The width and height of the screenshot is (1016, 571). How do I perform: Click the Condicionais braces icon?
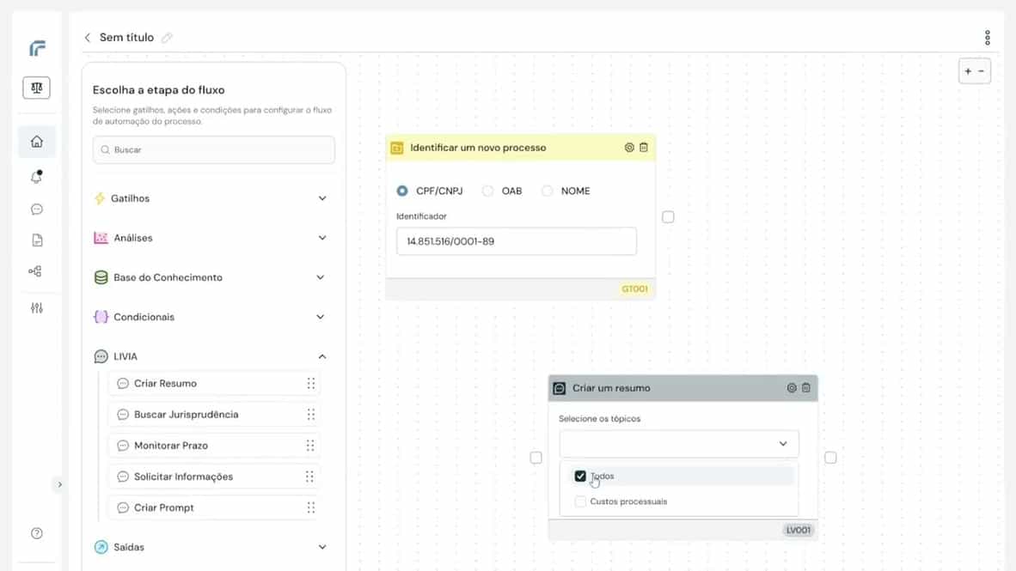click(101, 317)
